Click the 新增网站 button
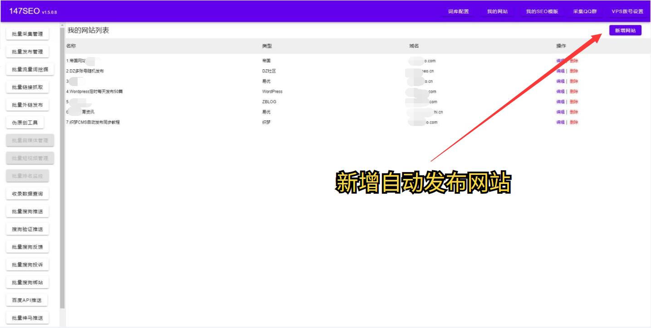 coord(625,30)
